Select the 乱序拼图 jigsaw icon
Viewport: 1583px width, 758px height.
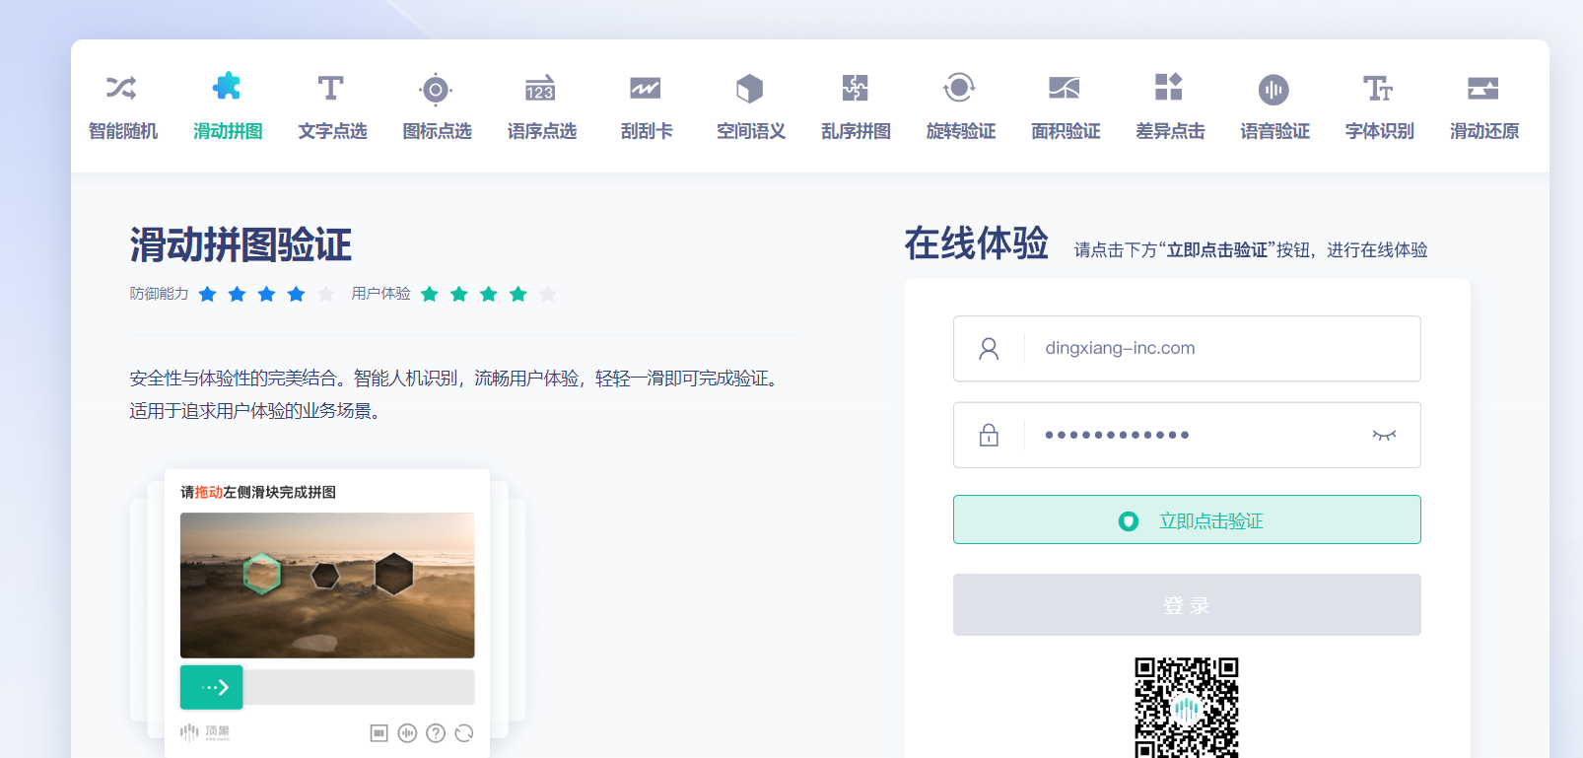pyautogui.click(x=855, y=88)
